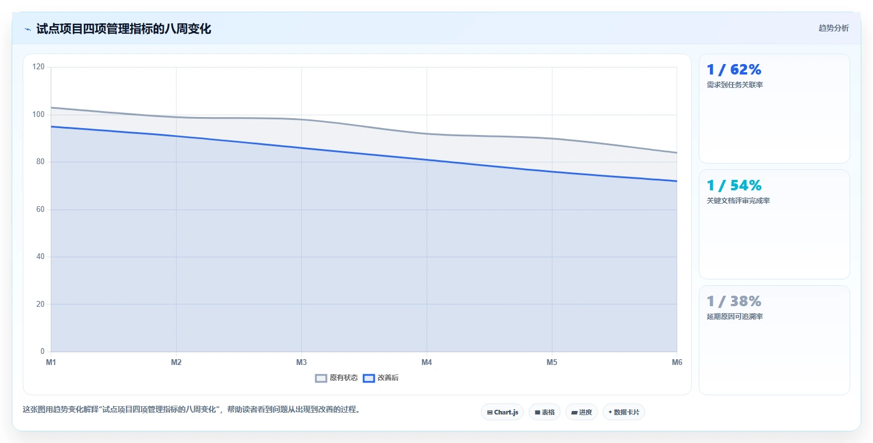Click the M5 axis label

tap(552, 362)
